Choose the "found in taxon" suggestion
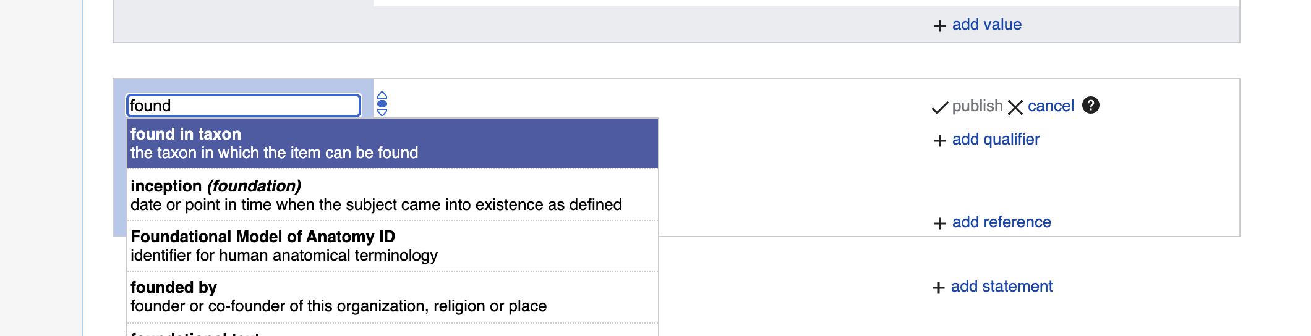 pos(393,143)
